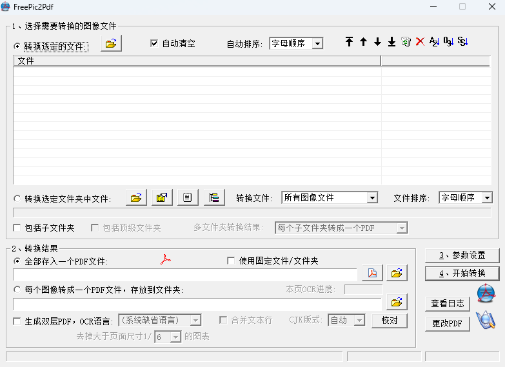Image resolution: width=505 pixels, height=367 pixels.
Task: Open the 文件排序 dropdown
Action: (x=486, y=198)
